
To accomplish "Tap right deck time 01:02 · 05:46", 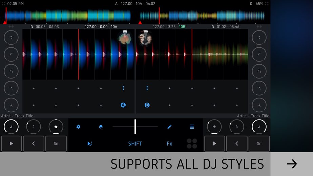I will click(x=228, y=27).
